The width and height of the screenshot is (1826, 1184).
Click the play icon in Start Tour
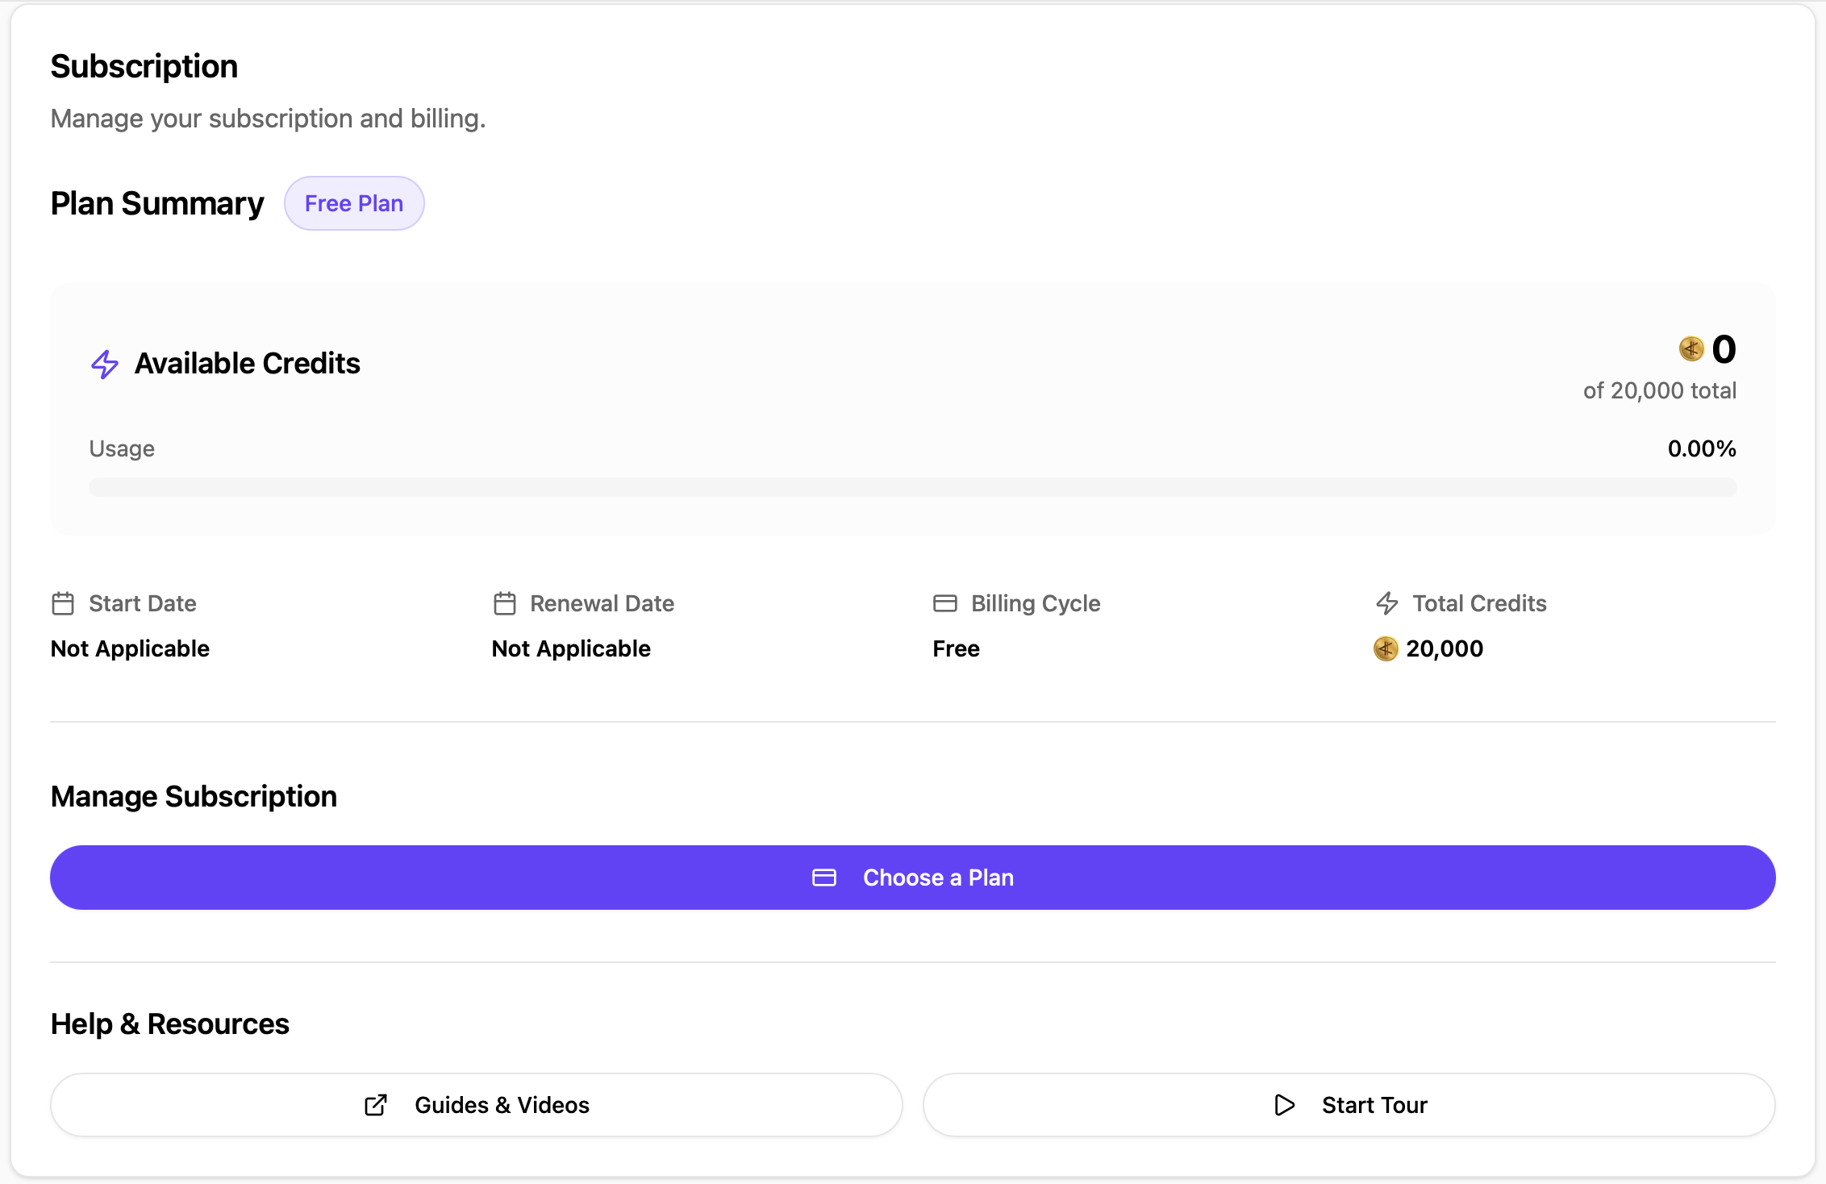(x=1284, y=1105)
